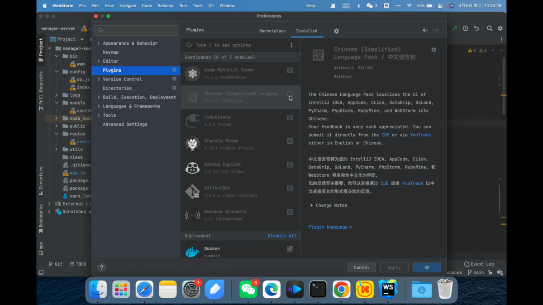The height and width of the screenshot is (305, 543).
Task: Enable the GitHub Copilot plugin checkbox
Action: [290, 165]
